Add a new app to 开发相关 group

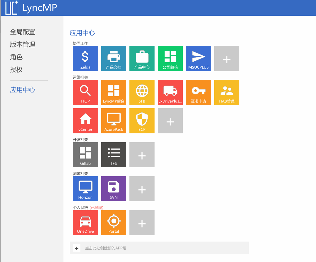142,155
